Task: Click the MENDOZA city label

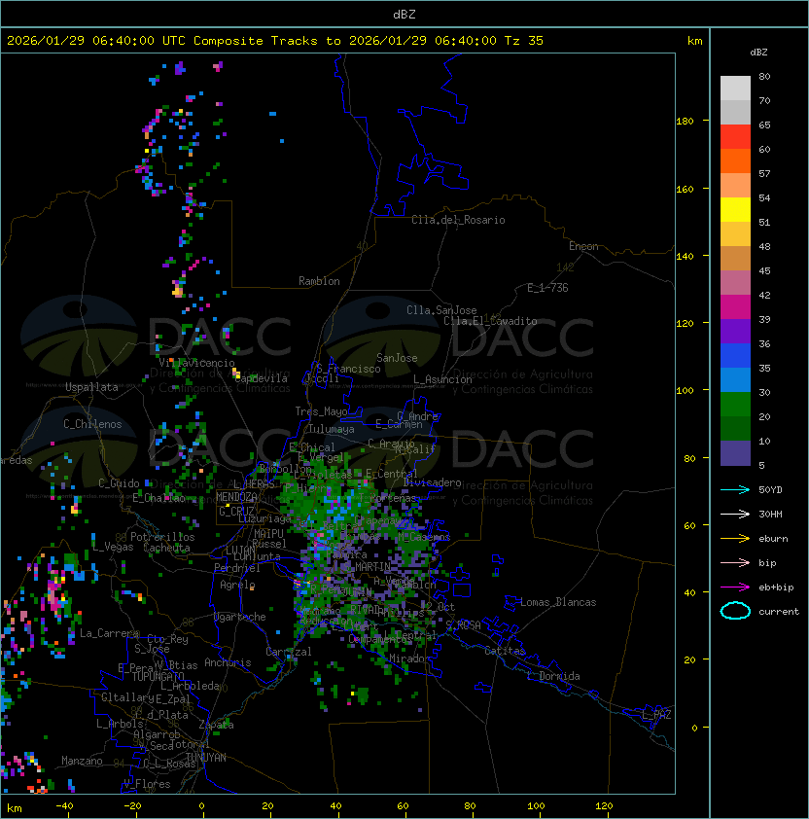Action: click(236, 497)
